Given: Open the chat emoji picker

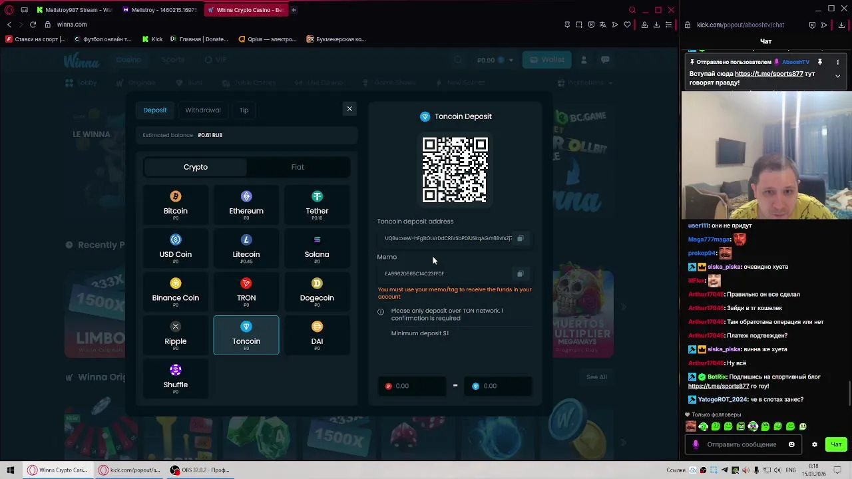Looking at the screenshot, I should coord(791,444).
